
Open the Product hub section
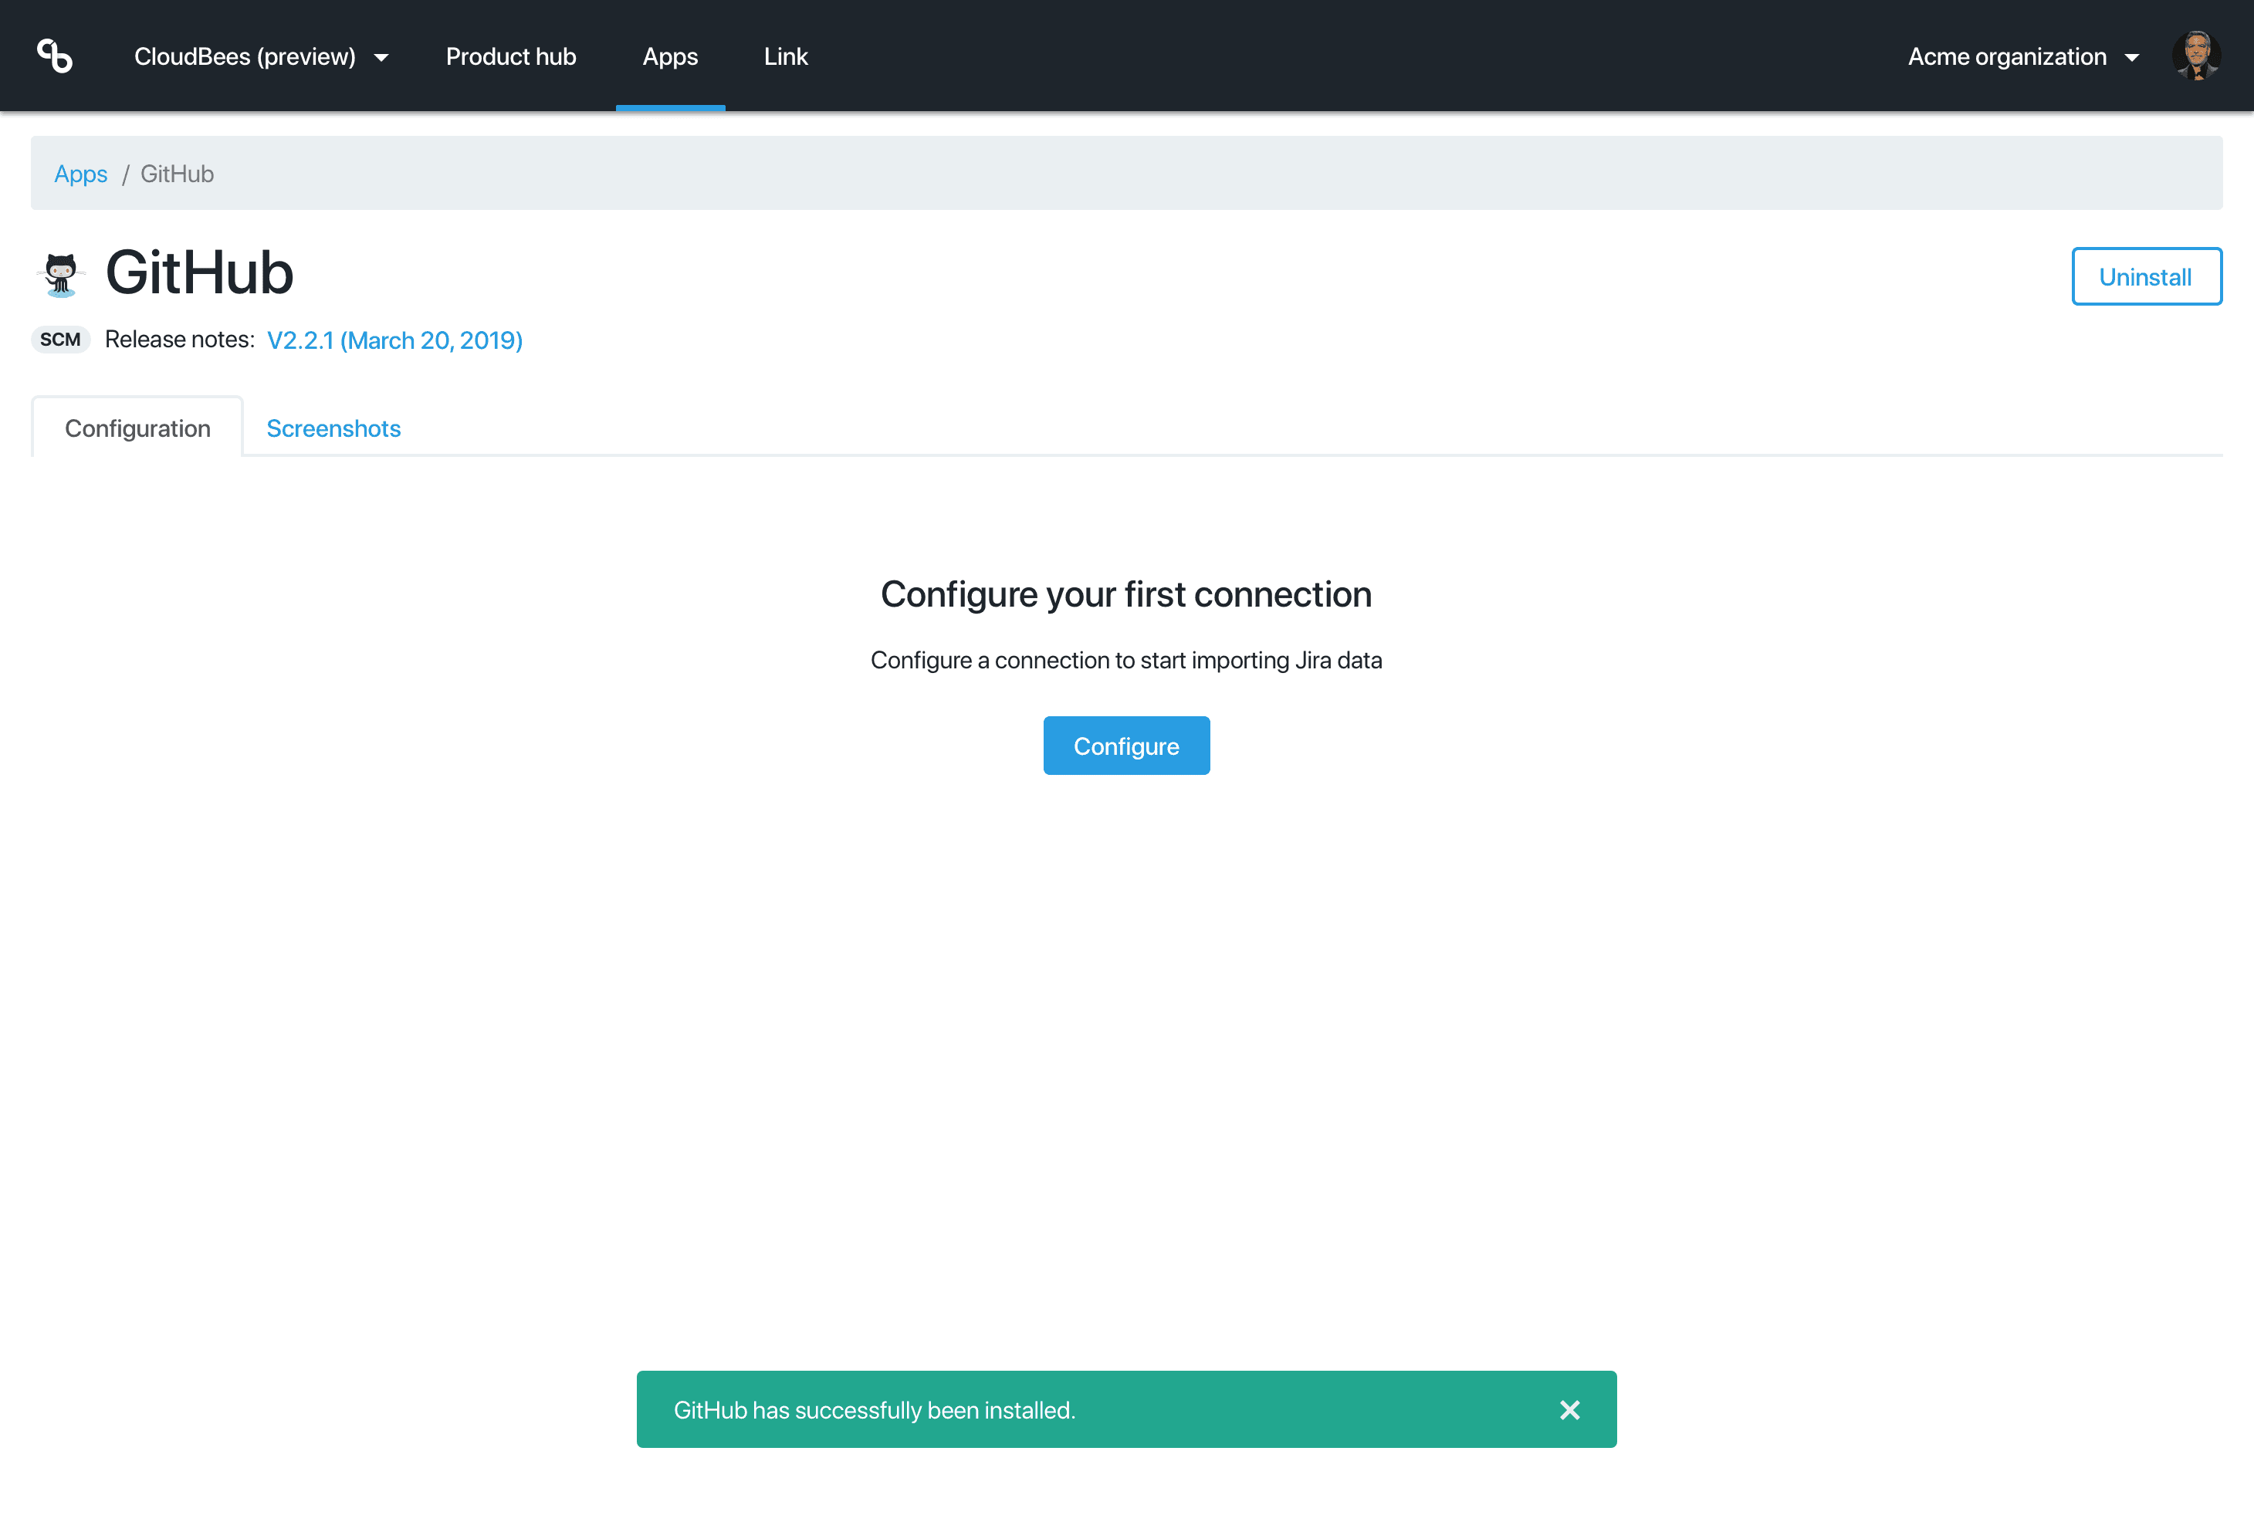(510, 56)
